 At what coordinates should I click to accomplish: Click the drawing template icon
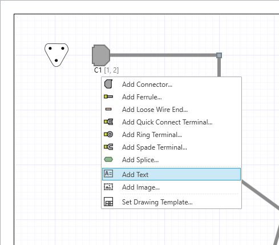point(108,202)
